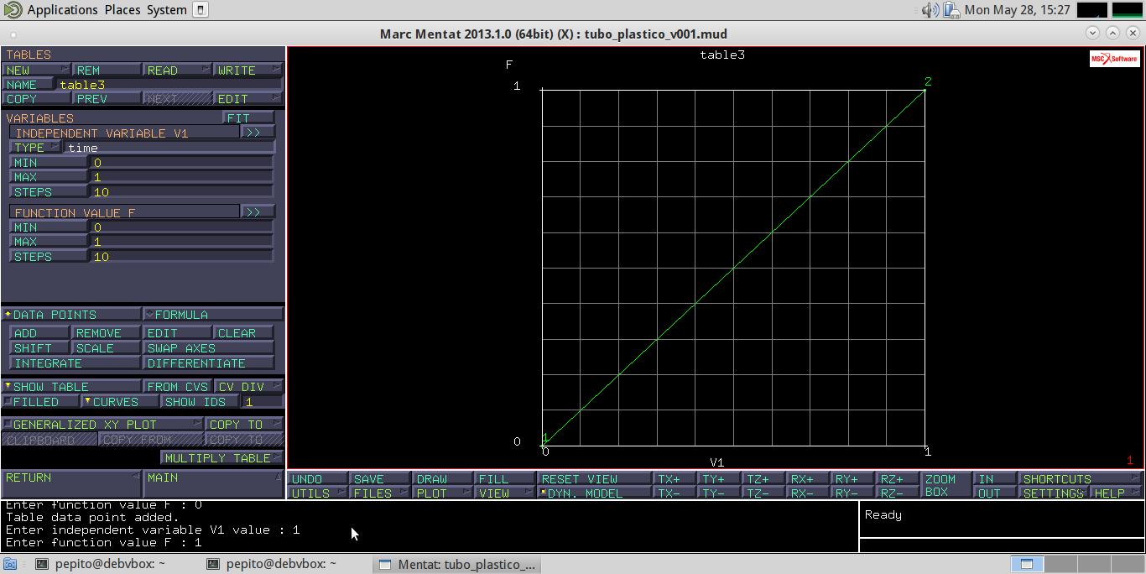This screenshot has width=1146, height=574.
Task: Click the DIFFERENTIATE button
Action: click(209, 363)
